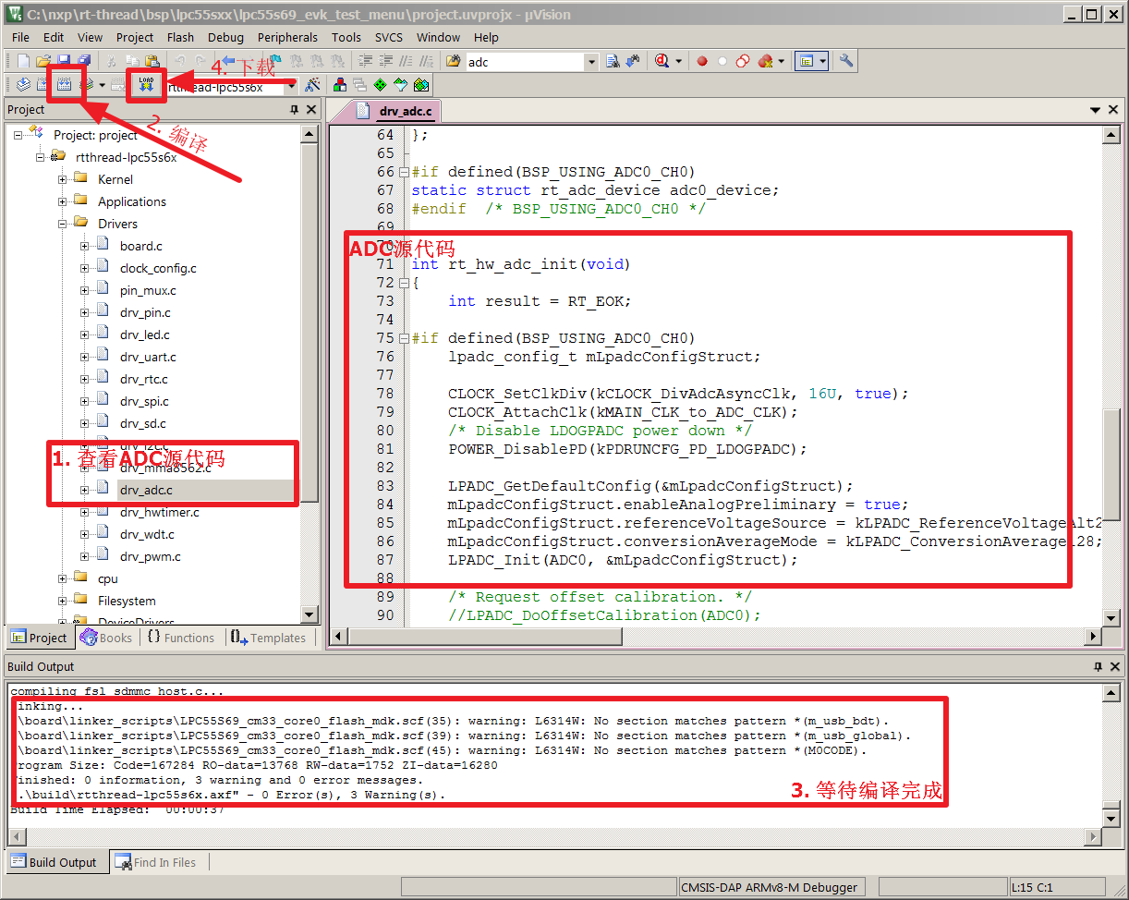
Task: Toggle auto-hide pin on Project panel
Action: [x=295, y=110]
